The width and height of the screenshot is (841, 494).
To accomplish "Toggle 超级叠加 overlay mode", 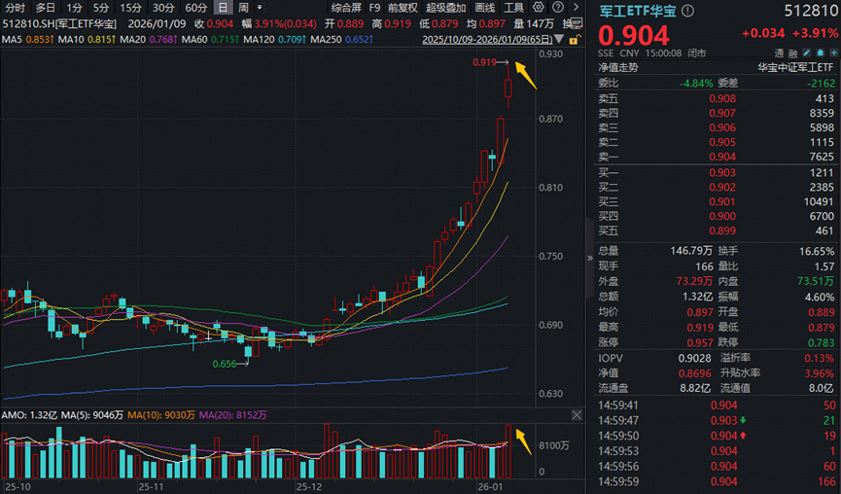I will click(444, 8).
